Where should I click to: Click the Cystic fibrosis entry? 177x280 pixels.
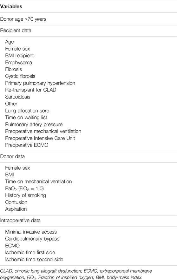20,76
